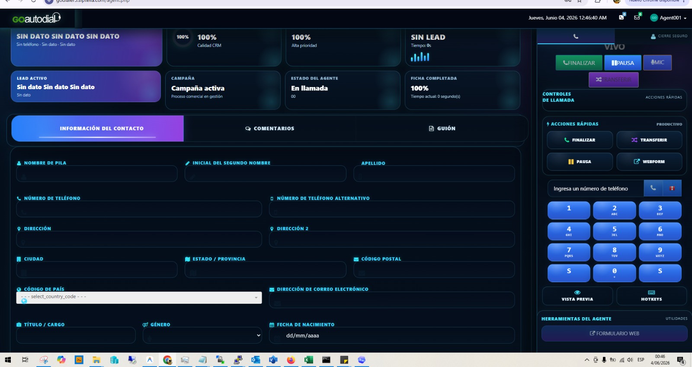Click the Formulario Web button
Screen dimensions: 692x367
[x=614, y=334]
